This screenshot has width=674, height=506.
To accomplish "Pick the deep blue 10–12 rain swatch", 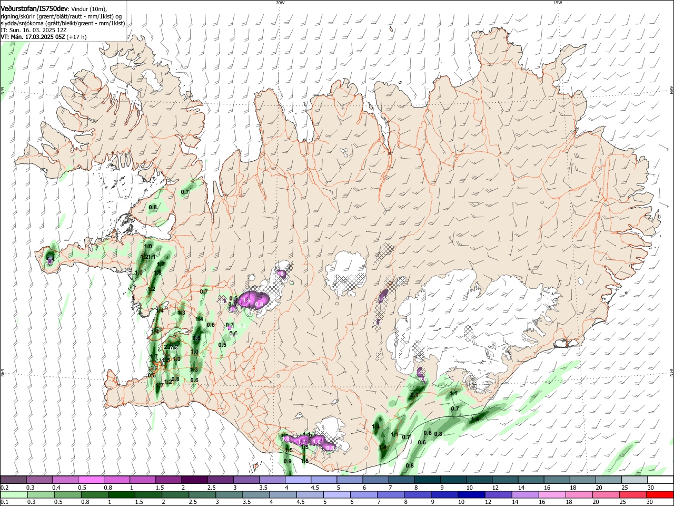I will click(472, 495).
